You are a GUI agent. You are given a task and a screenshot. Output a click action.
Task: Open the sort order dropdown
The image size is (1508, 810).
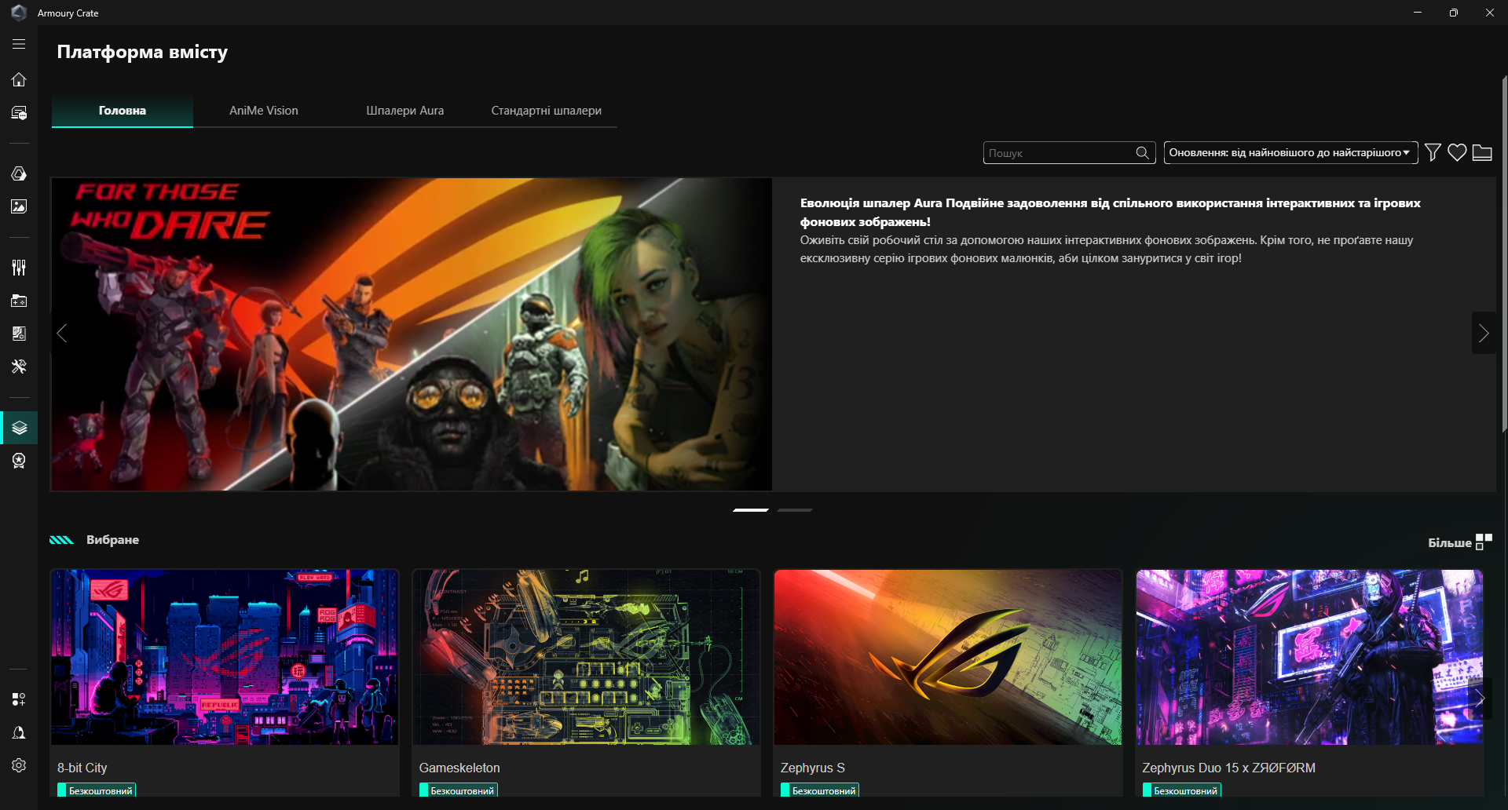click(1290, 153)
